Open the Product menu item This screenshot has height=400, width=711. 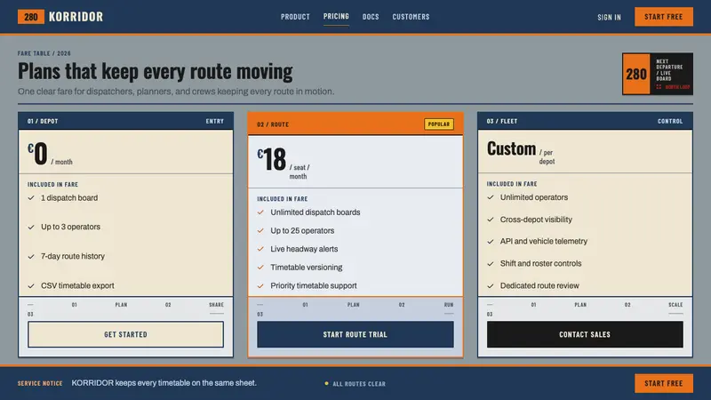pos(295,17)
